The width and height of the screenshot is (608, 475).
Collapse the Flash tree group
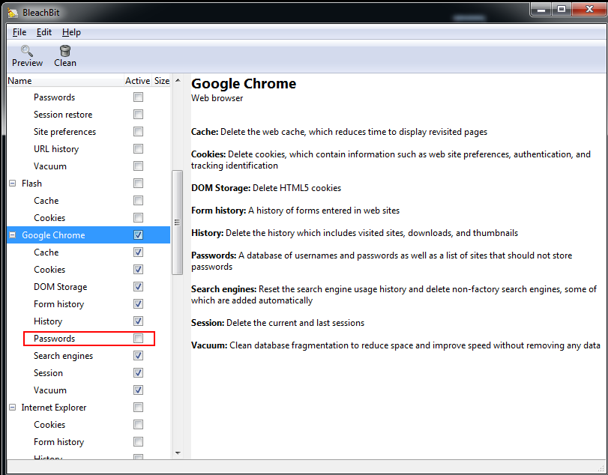pos(13,184)
